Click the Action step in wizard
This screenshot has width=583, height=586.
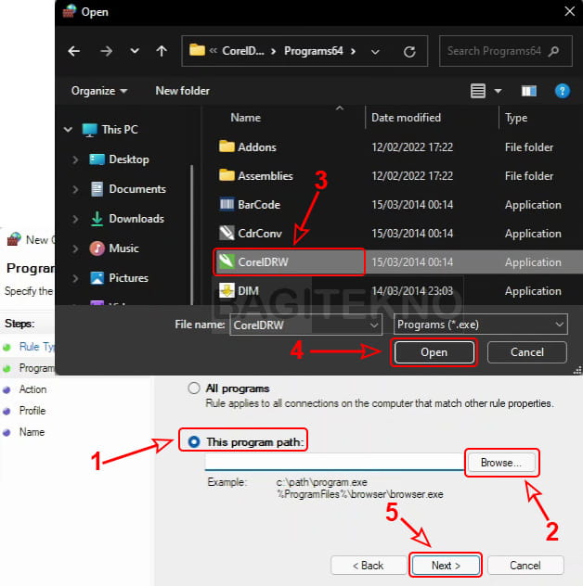coord(32,389)
